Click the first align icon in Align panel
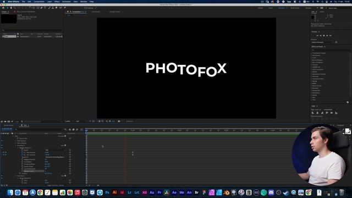The image size is (352, 198). click(x=312, y=113)
